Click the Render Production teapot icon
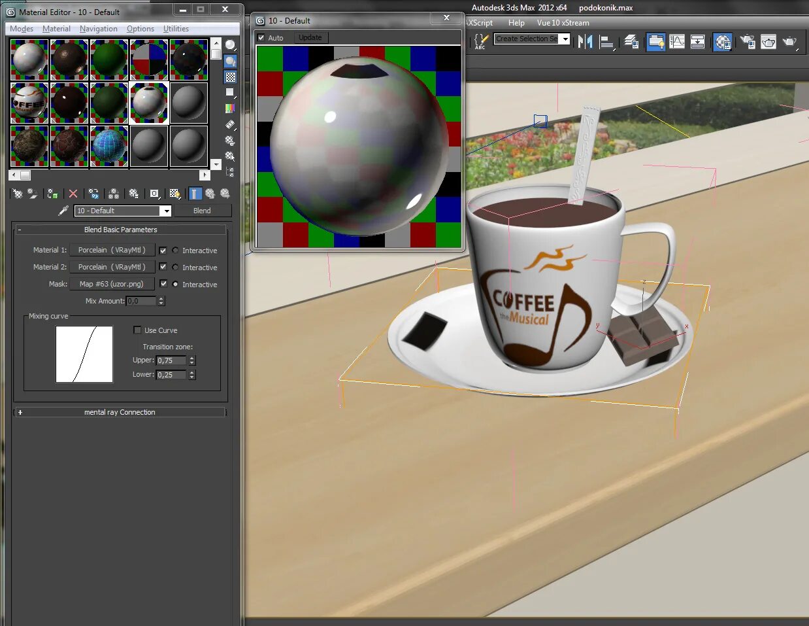Screen dimensions: 809x626 [790, 42]
